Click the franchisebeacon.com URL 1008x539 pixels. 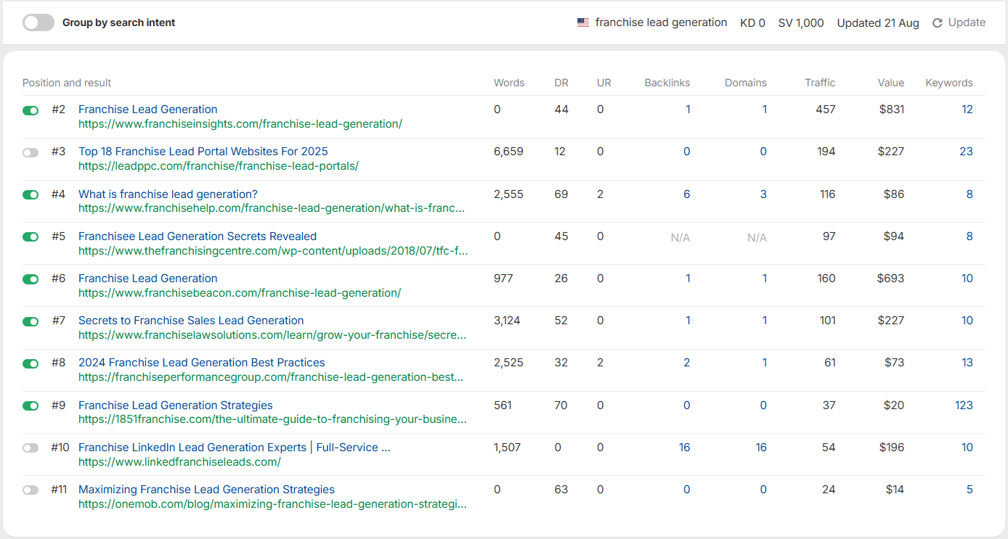(240, 293)
